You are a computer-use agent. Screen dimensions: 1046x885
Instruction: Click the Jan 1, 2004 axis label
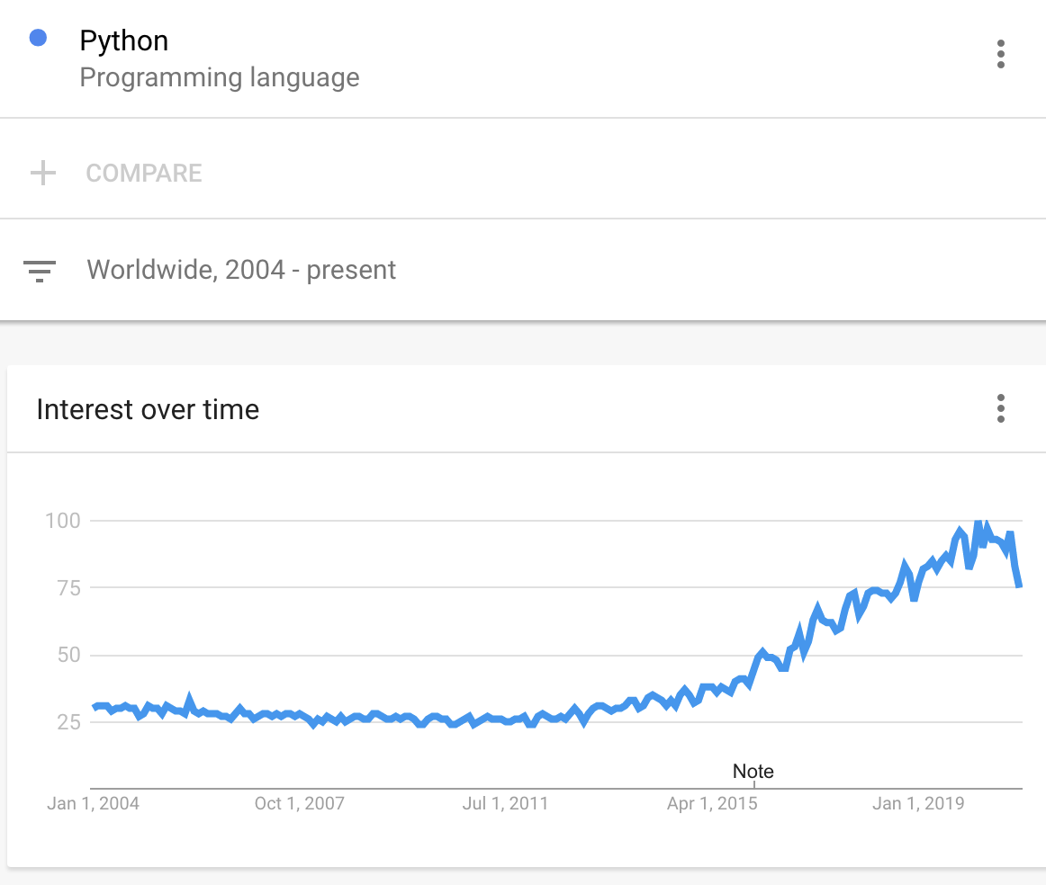(x=93, y=803)
